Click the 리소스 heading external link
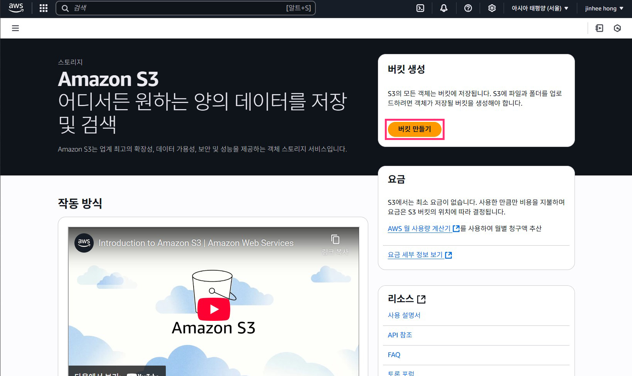Screen dimensions: 632x376 coord(406,299)
